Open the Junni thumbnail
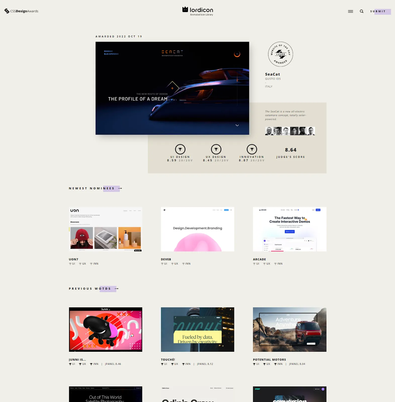395x402 pixels. click(106, 329)
